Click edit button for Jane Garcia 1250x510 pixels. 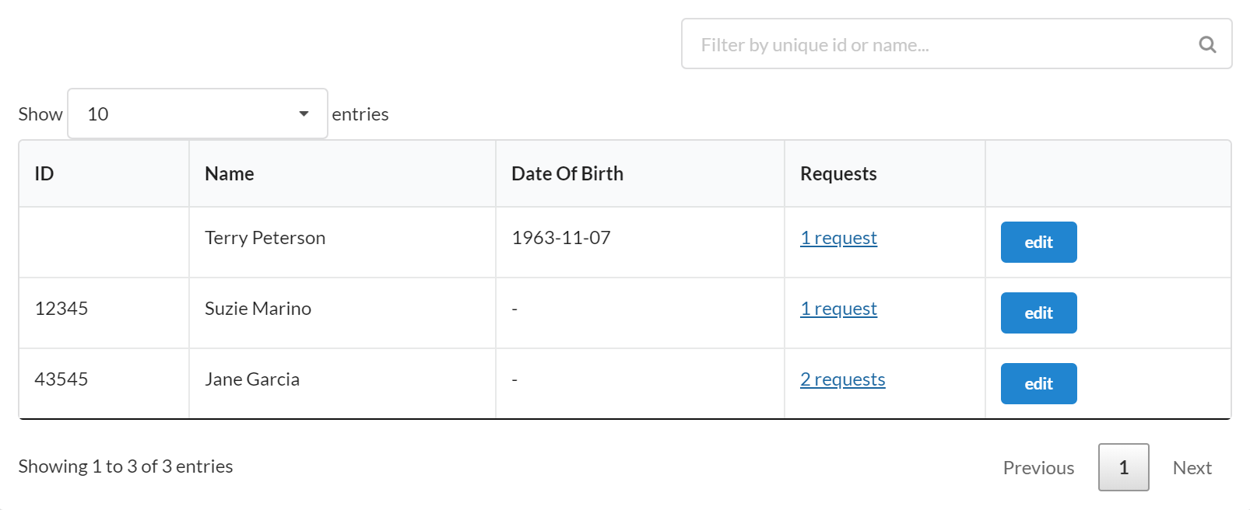(x=1038, y=384)
